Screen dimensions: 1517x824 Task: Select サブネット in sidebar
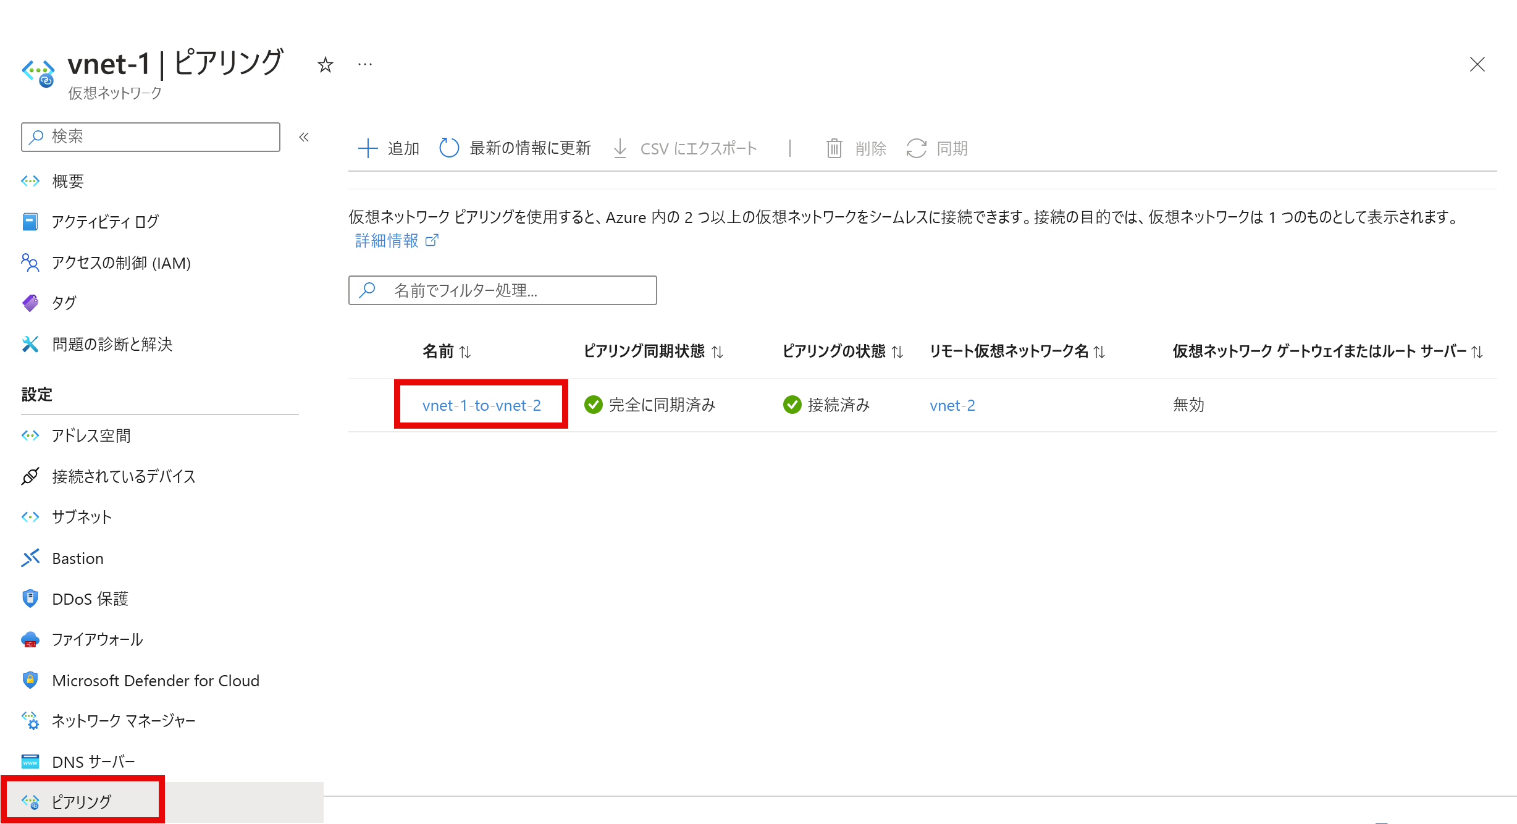pyautogui.click(x=82, y=517)
